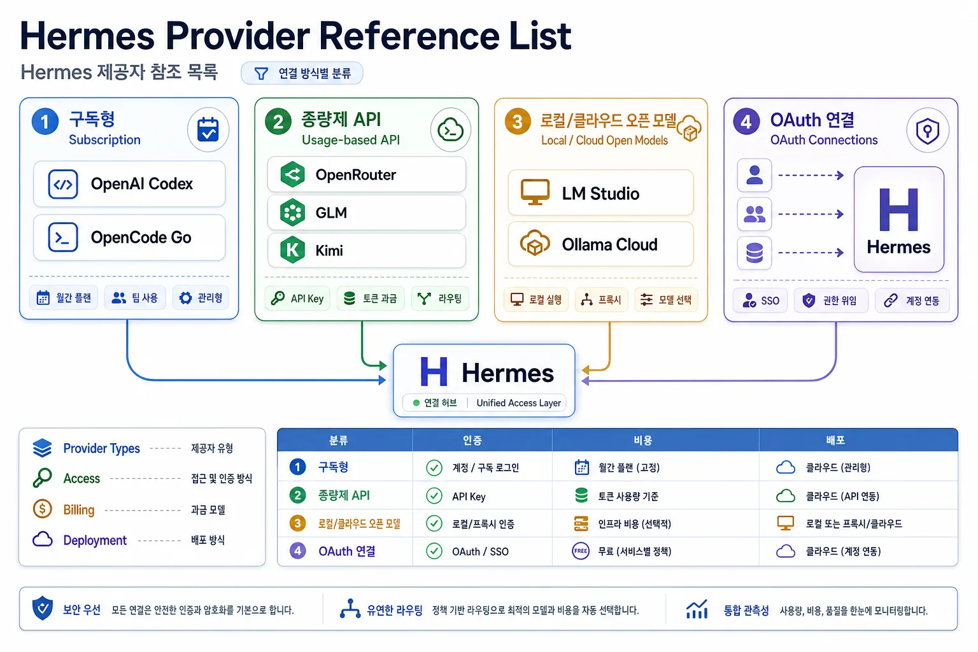This screenshot has height=652, width=978.
Task: Click the 모델 선택 tag
Action: [666, 299]
